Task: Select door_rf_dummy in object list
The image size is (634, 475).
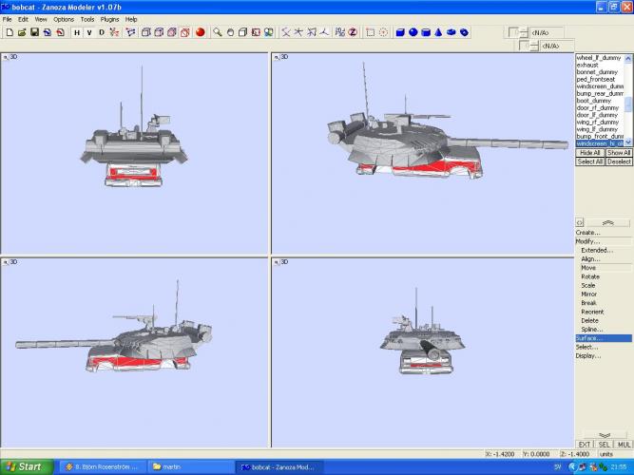Action: (599, 107)
